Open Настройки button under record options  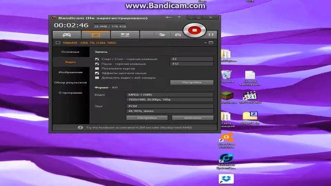[192, 83]
